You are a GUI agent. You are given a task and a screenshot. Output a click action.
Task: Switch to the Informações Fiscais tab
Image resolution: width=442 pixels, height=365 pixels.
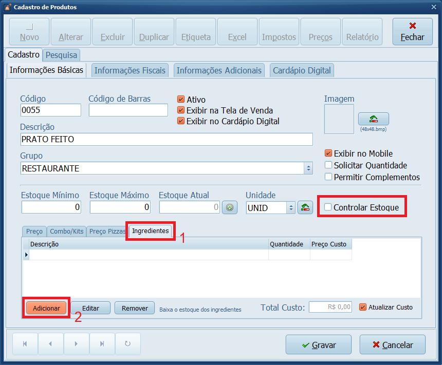130,71
